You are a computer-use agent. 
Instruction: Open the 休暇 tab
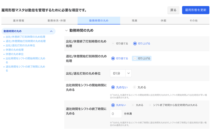click(x=163, y=21)
